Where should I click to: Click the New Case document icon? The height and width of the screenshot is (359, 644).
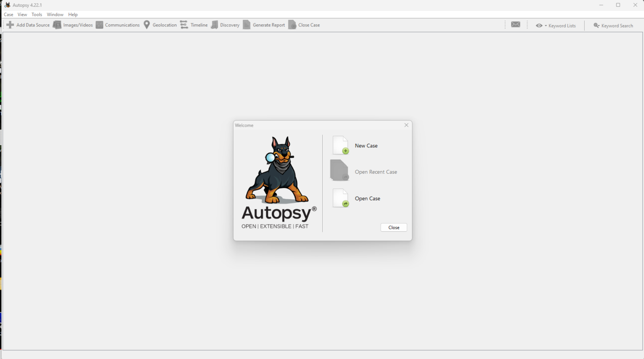pos(340,145)
